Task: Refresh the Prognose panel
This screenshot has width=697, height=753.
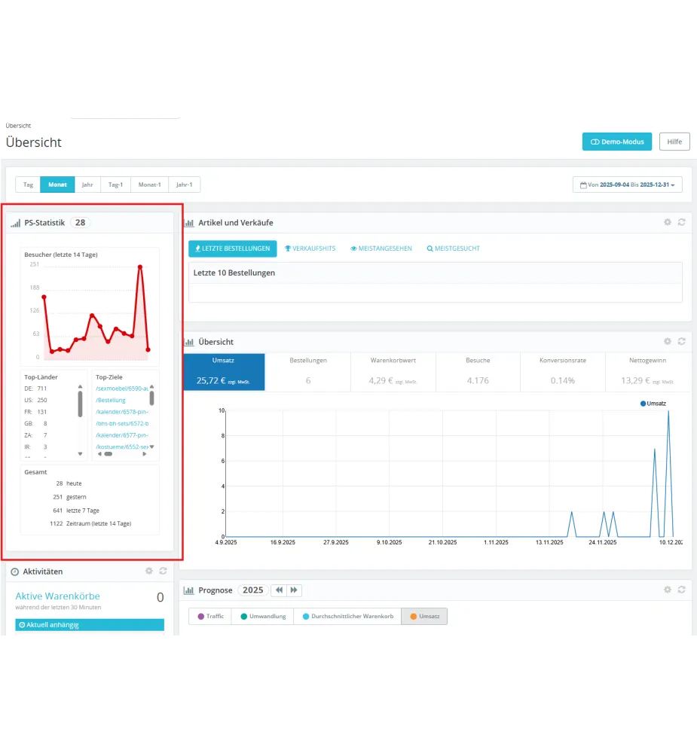Action: [682, 590]
